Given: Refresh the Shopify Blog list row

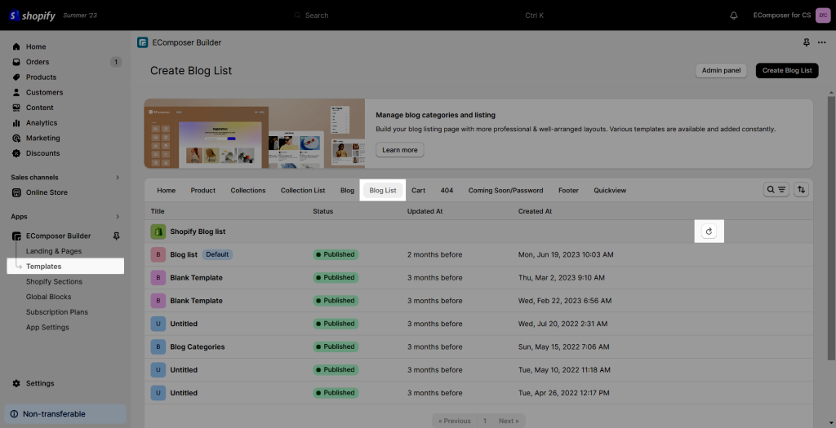Looking at the screenshot, I should tap(709, 232).
